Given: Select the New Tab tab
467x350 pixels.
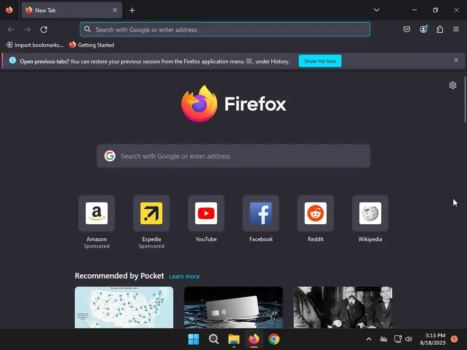Looking at the screenshot, I should point(72,10).
